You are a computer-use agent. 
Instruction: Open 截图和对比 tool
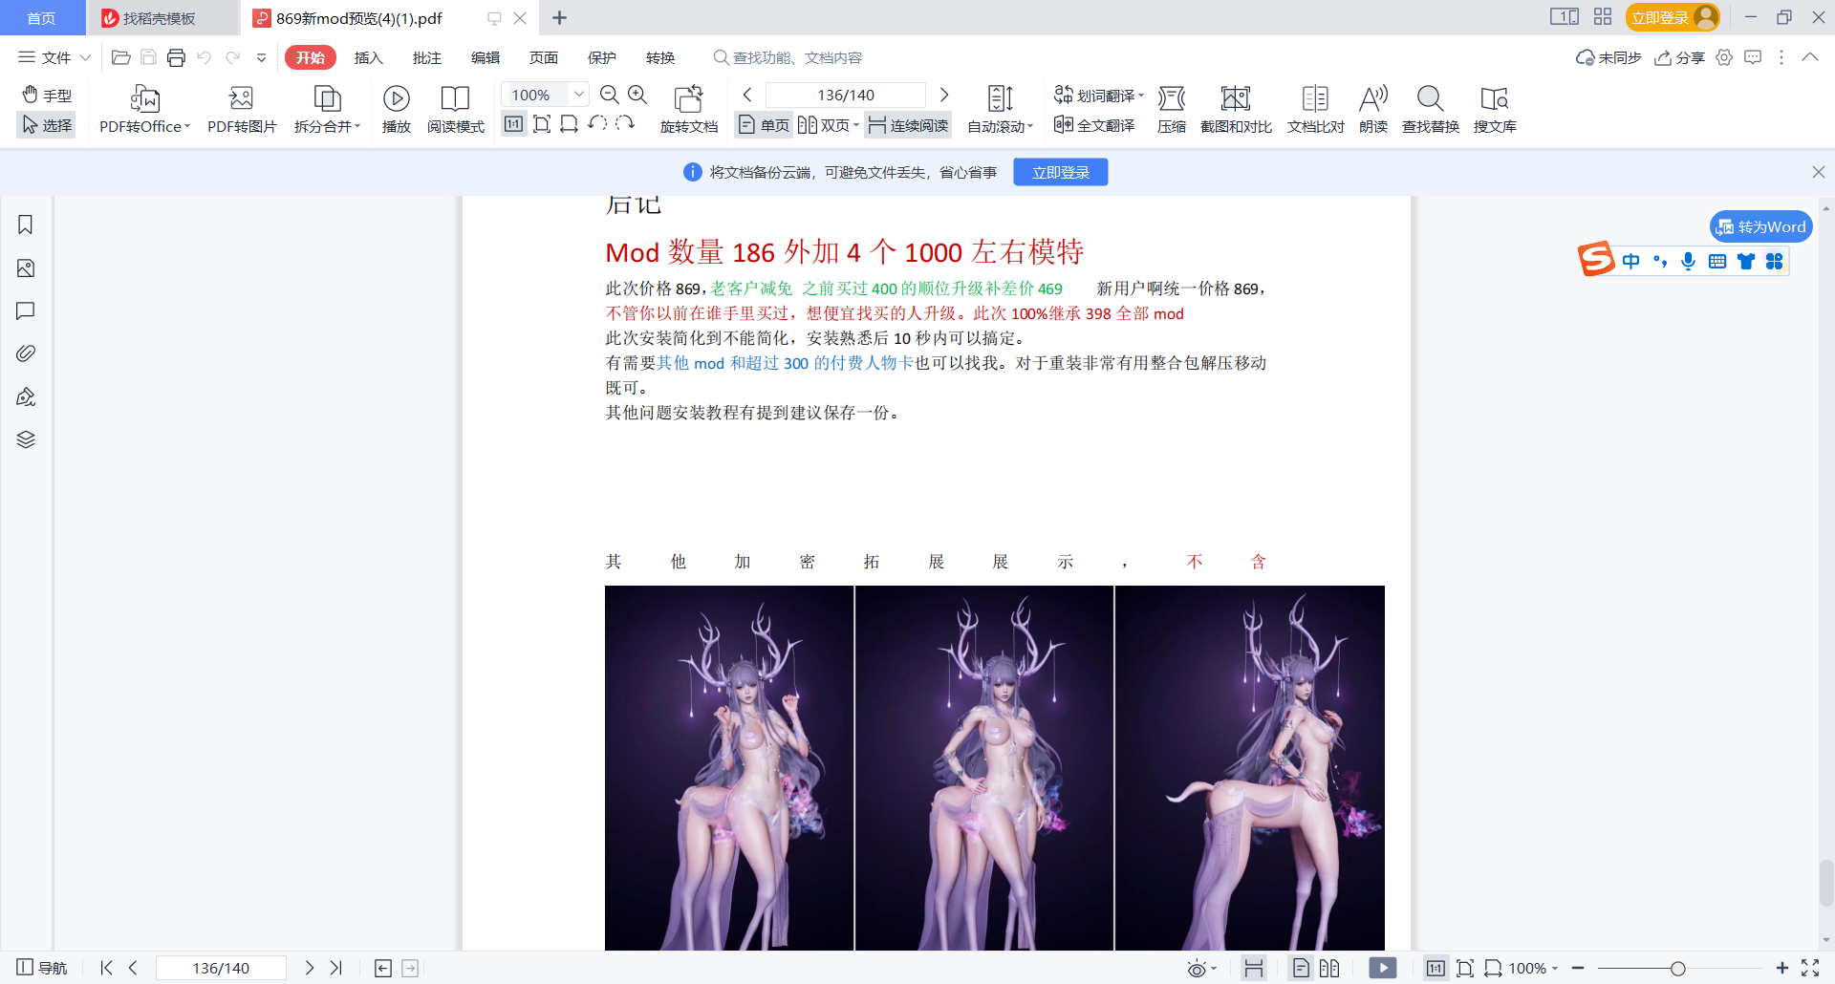tap(1236, 110)
